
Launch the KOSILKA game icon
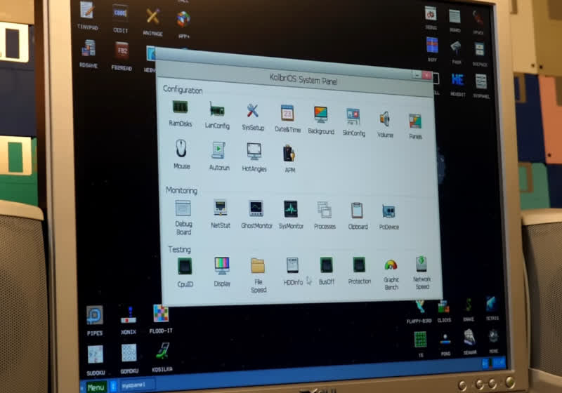point(162,357)
